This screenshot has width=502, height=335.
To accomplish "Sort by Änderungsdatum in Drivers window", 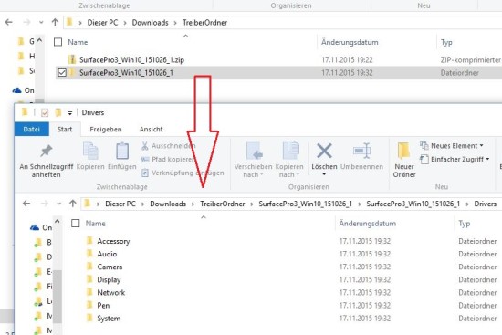I will click(368, 224).
